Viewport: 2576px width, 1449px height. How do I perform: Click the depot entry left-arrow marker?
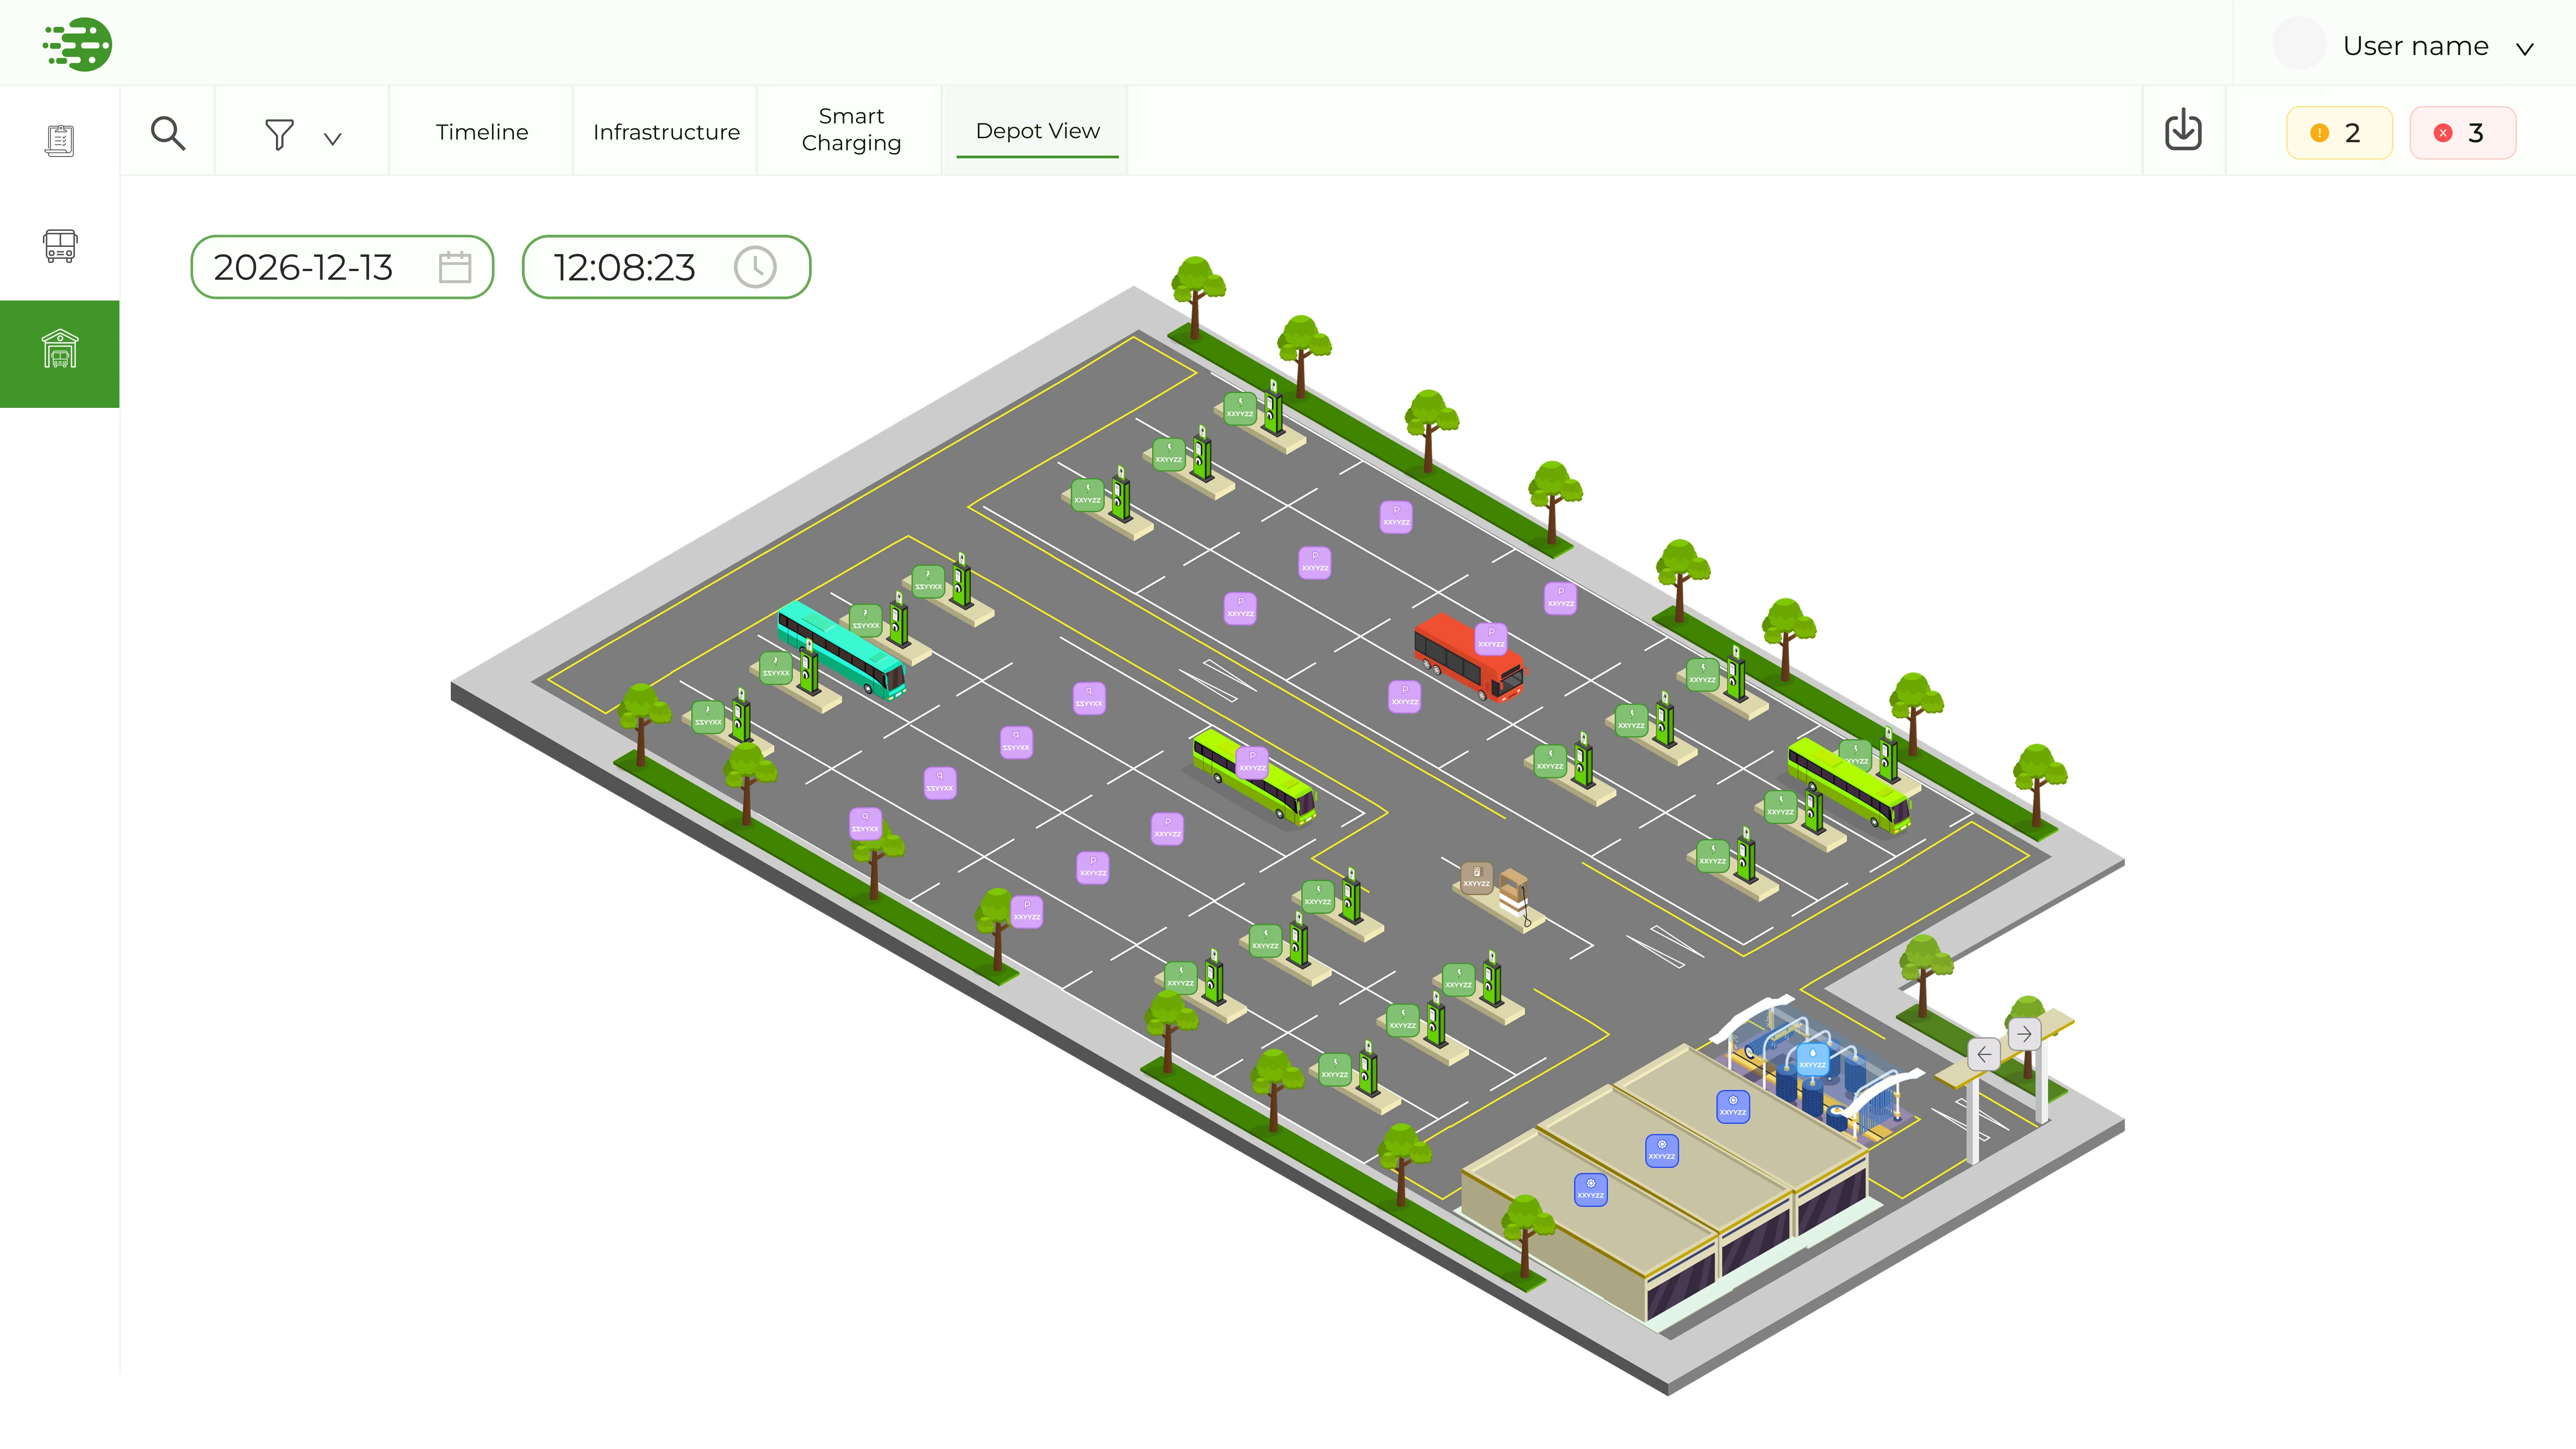(1984, 1054)
